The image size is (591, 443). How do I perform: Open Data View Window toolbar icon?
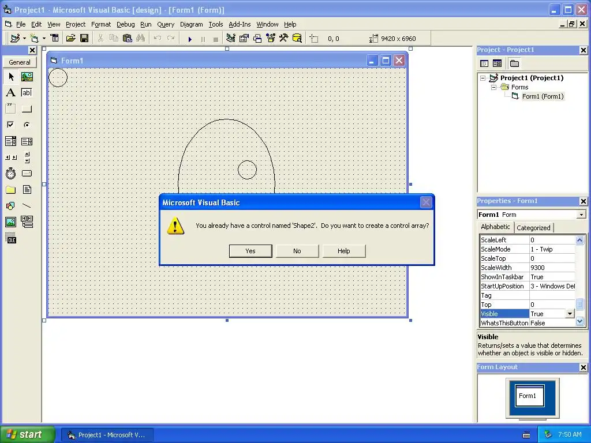pyautogui.click(x=297, y=39)
